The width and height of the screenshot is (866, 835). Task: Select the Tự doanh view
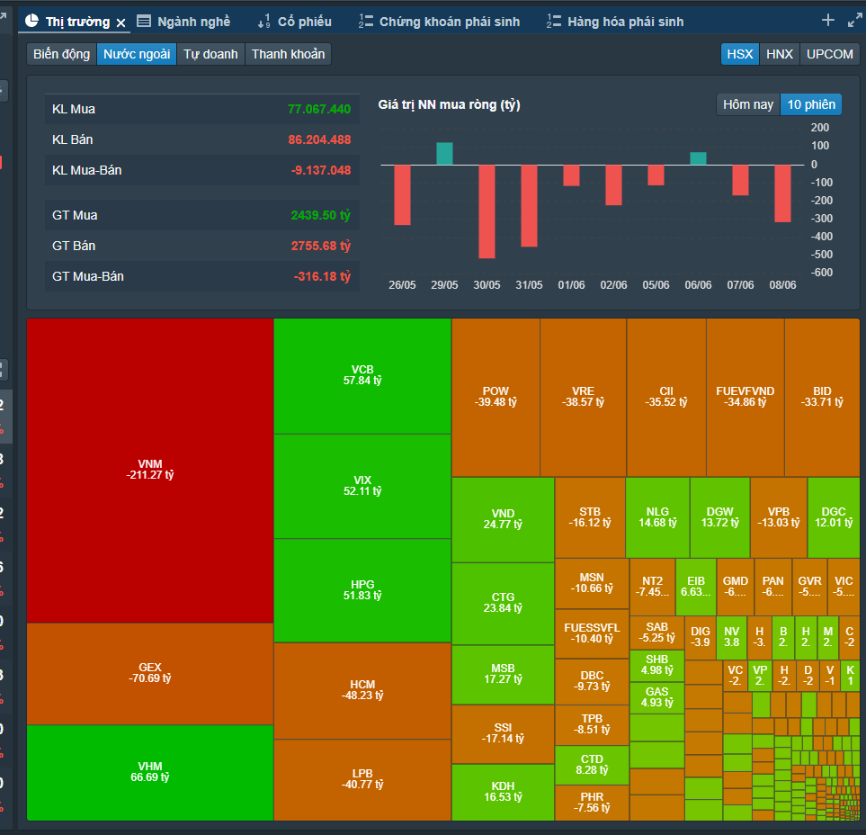(x=210, y=54)
